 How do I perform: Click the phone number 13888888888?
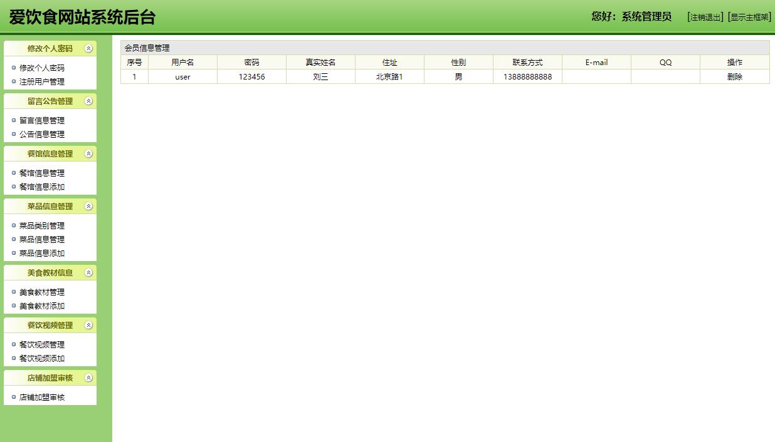(527, 76)
